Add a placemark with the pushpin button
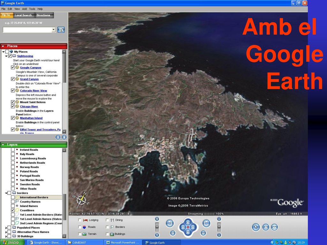 tap(256, 227)
